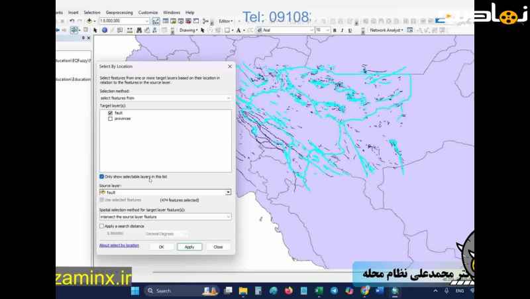
Task: Click the Undo arrow icon
Action: pyautogui.click(x=72, y=21)
